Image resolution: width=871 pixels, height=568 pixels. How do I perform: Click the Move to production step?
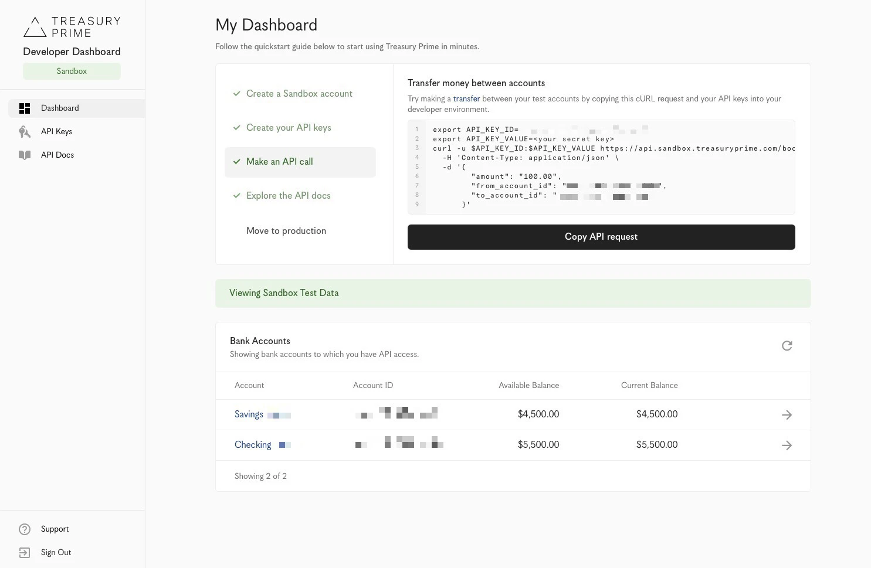[x=286, y=230]
